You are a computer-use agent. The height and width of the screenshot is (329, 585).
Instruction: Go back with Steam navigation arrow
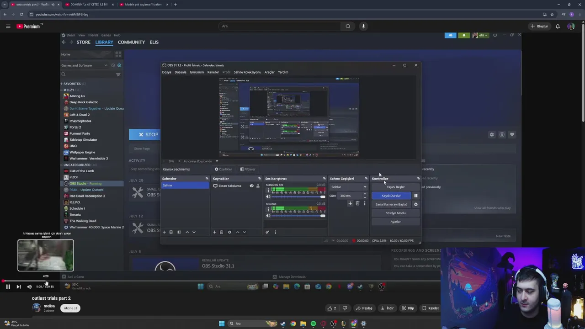click(x=64, y=42)
